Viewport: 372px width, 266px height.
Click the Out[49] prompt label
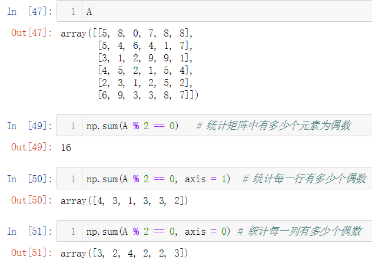[x=32, y=147]
